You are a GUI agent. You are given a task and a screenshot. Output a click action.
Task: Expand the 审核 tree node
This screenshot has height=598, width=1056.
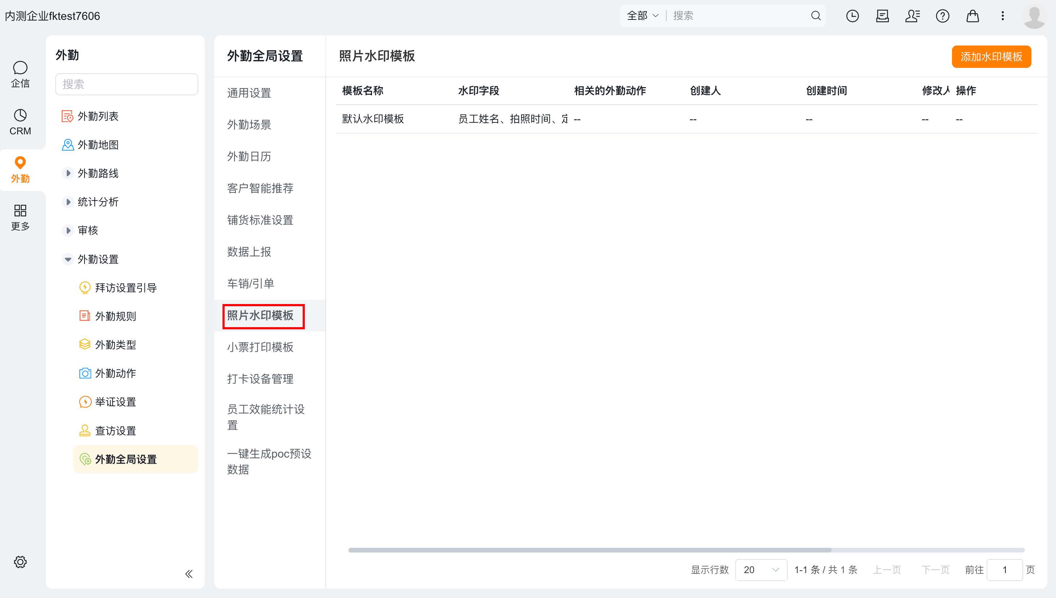(68, 230)
